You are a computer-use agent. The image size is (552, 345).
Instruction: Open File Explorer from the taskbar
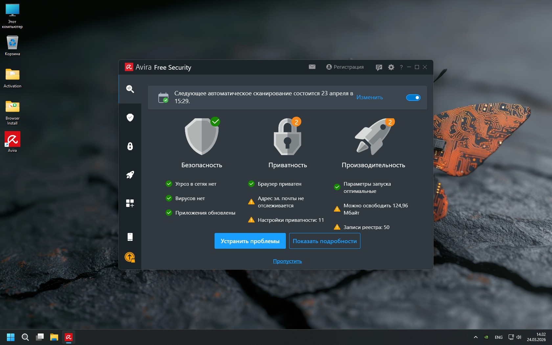(54, 337)
